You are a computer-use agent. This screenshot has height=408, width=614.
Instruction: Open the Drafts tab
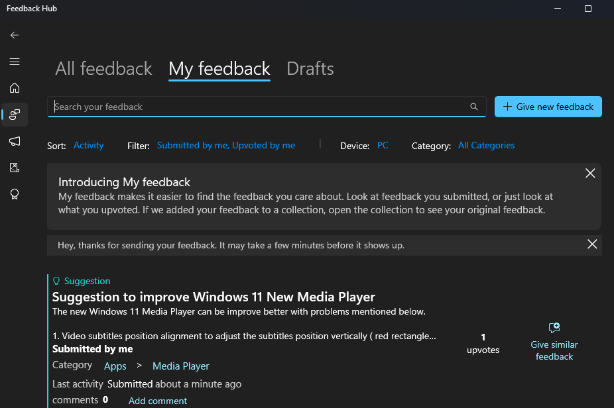[310, 69]
